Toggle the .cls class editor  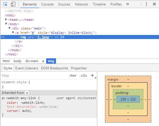click(83, 75)
